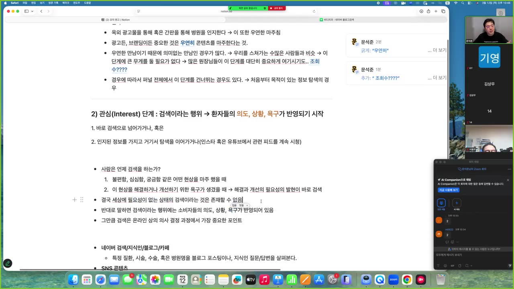Stop screen sharing with 공유 중지

pos(277,8)
